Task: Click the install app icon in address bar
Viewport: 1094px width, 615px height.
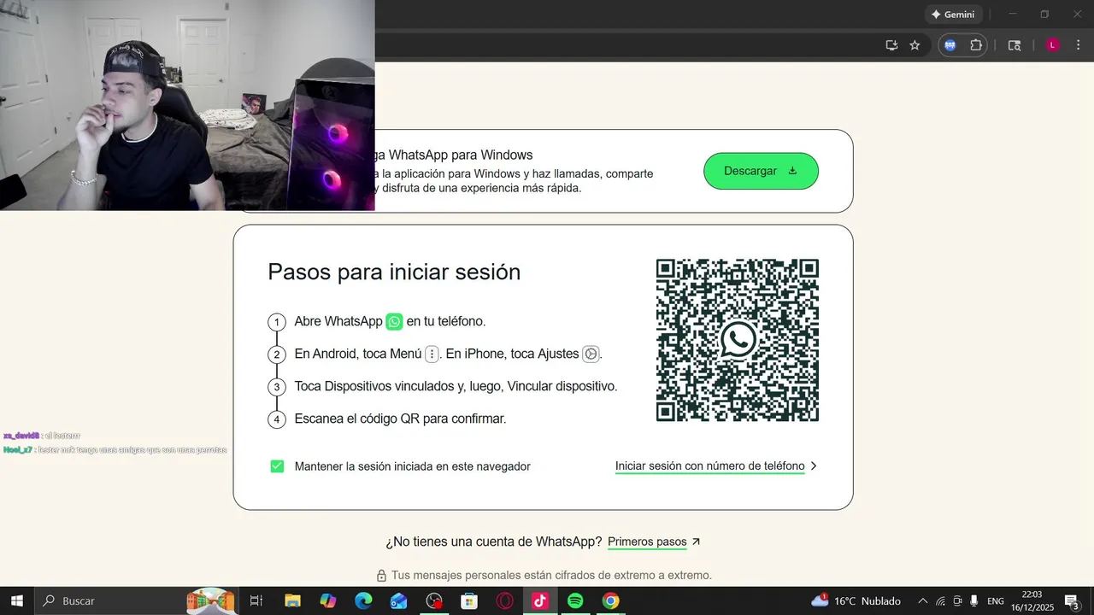Action: tap(891, 45)
